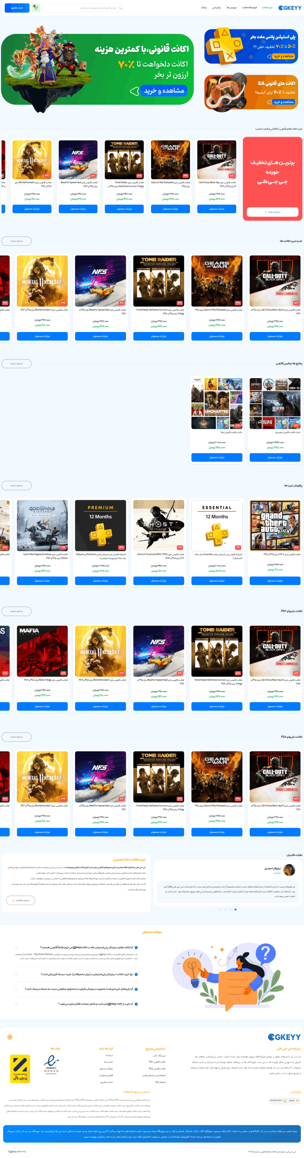Select the leftmost testimonial carousel dot
Image resolution: width=304 pixels, height=1158 pixels.
pos(220,909)
